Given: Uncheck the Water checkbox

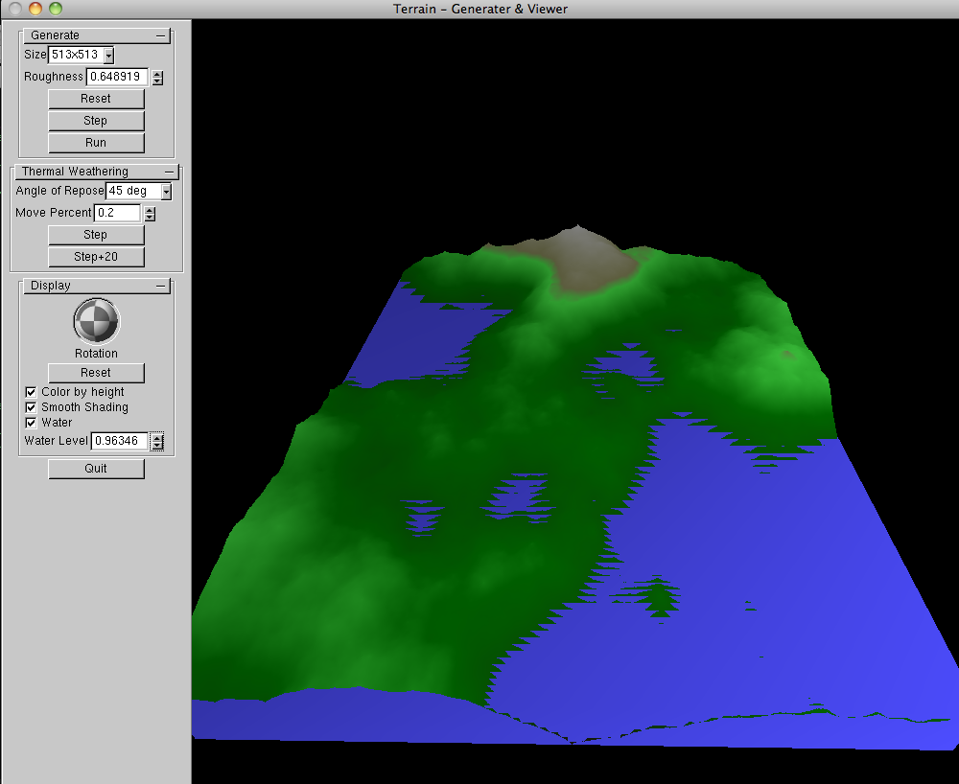Looking at the screenshot, I should point(31,423).
